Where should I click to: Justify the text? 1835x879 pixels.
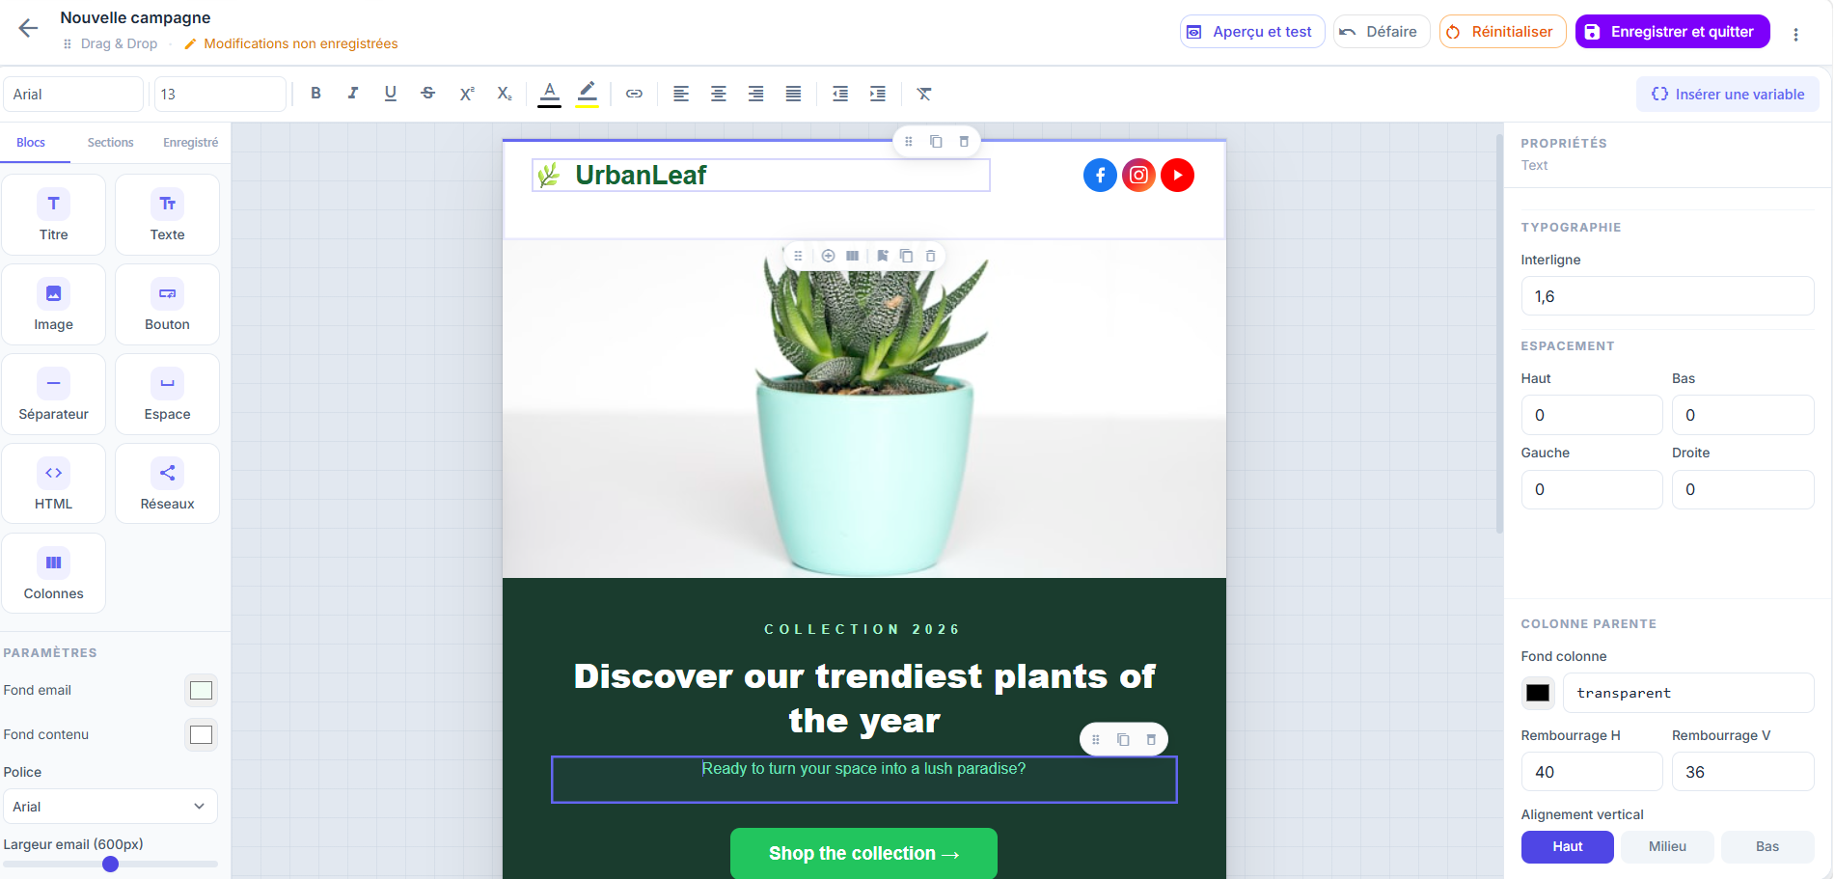(793, 94)
